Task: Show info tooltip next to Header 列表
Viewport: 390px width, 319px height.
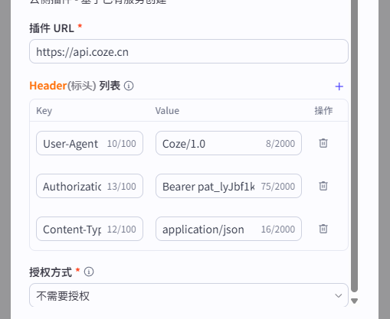Action: pos(129,86)
